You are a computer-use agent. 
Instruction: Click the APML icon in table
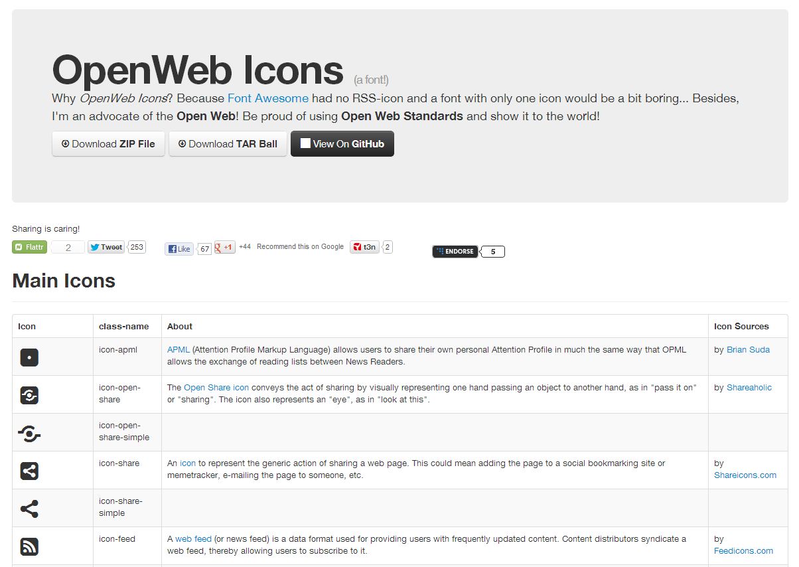tap(29, 358)
